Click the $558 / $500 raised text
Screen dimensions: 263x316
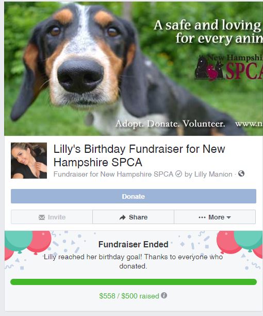[129, 296]
